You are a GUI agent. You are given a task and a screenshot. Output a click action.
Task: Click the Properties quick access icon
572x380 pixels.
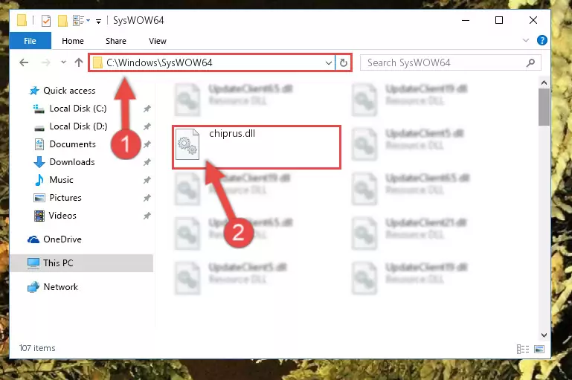click(x=46, y=21)
